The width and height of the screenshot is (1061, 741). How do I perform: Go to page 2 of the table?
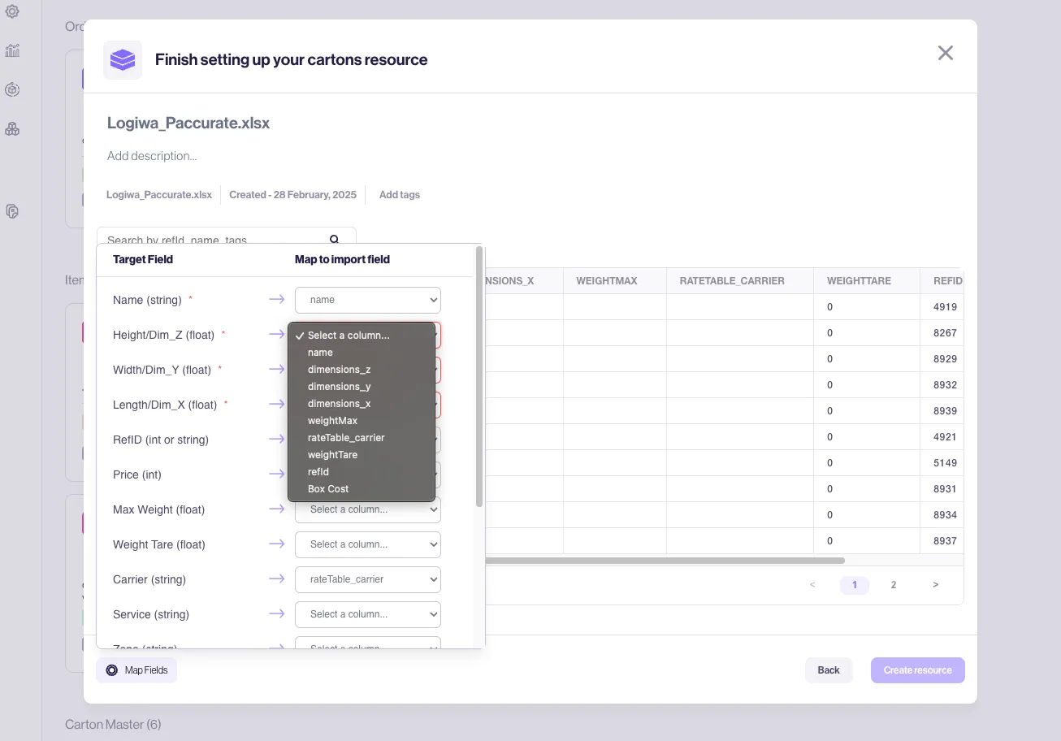point(894,585)
